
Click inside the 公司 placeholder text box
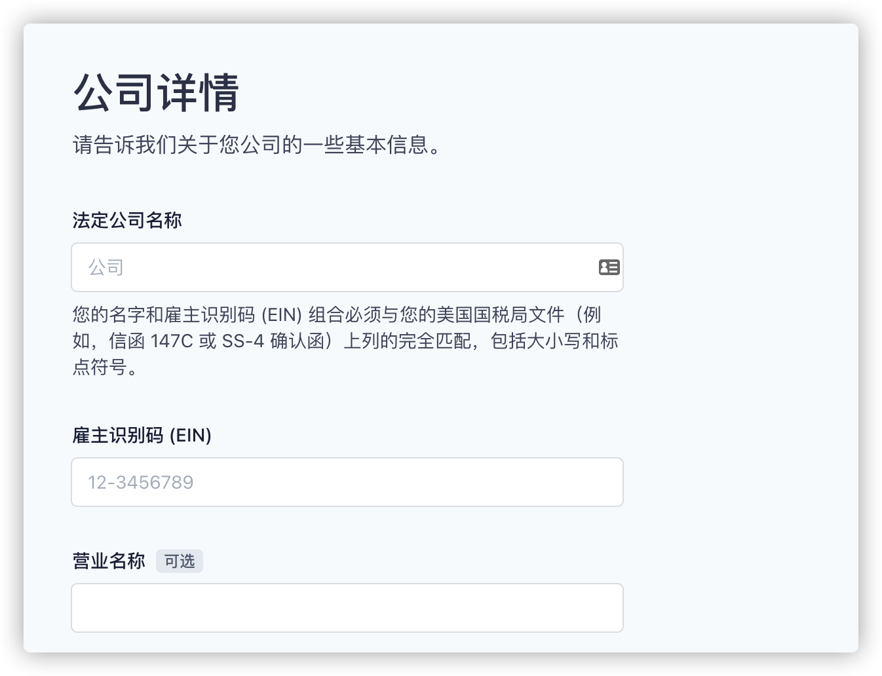click(262, 267)
